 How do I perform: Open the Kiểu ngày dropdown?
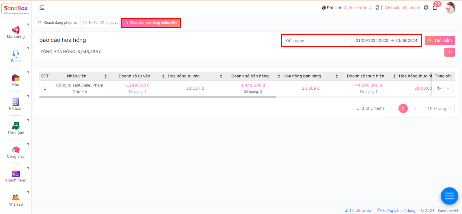point(316,41)
